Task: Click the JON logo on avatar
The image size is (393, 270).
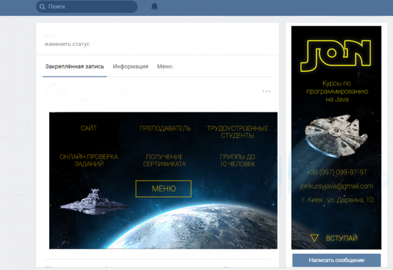Action: tap(336, 56)
